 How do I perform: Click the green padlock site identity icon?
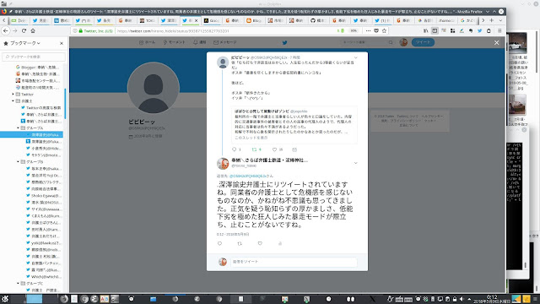coord(81,30)
